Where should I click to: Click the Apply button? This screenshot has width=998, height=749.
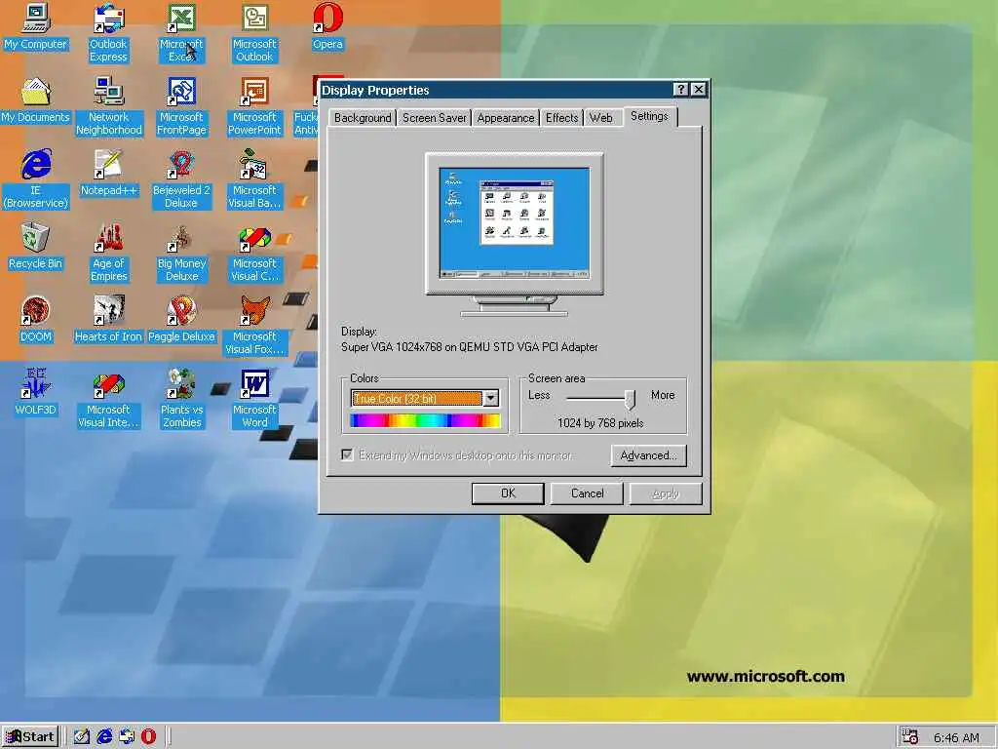click(x=666, y=493)
